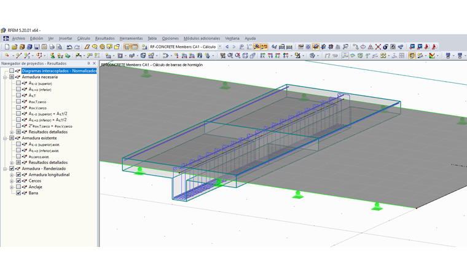This screenshot has height=274, width=467.
Task: Click the red X delete results icon
Action: [x=378, y=47]
